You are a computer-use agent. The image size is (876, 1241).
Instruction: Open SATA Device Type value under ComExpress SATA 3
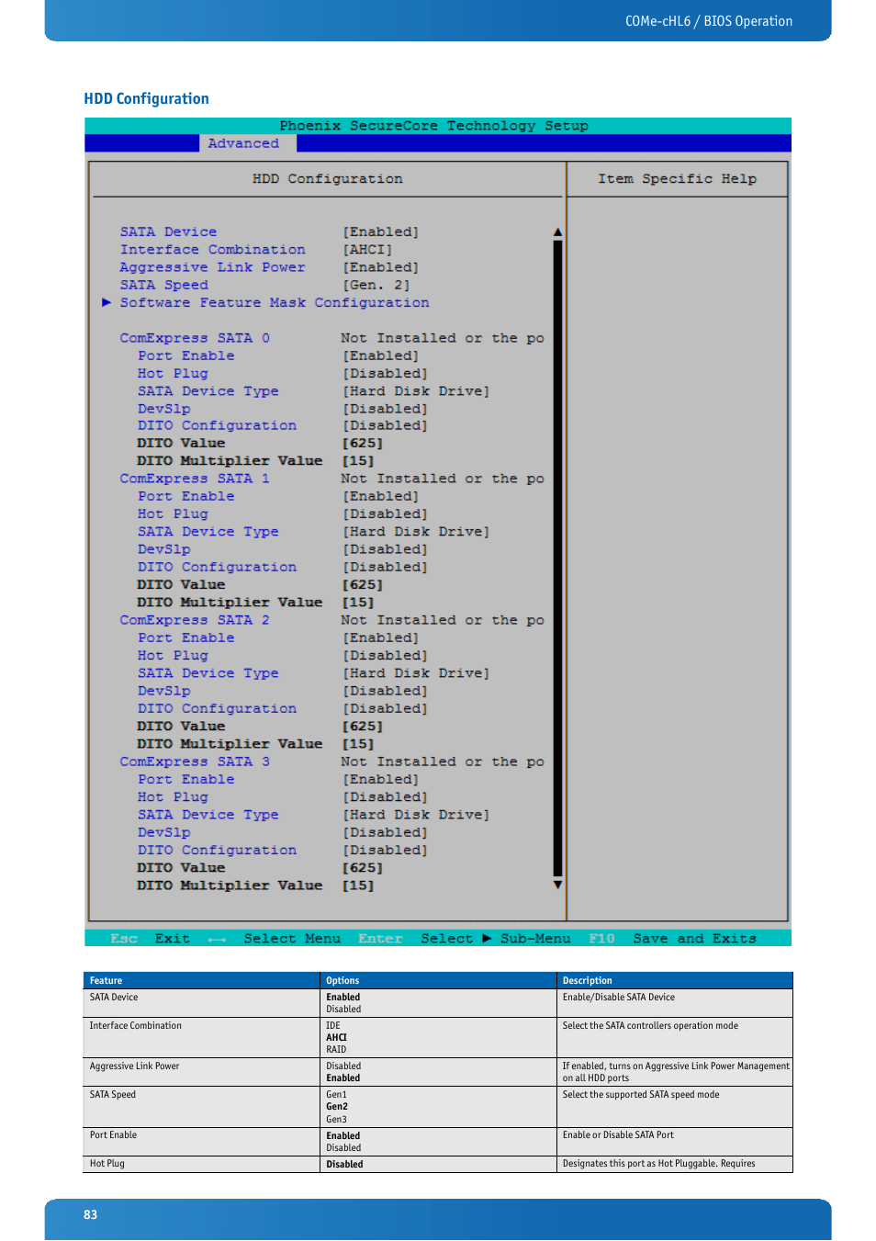416,814
